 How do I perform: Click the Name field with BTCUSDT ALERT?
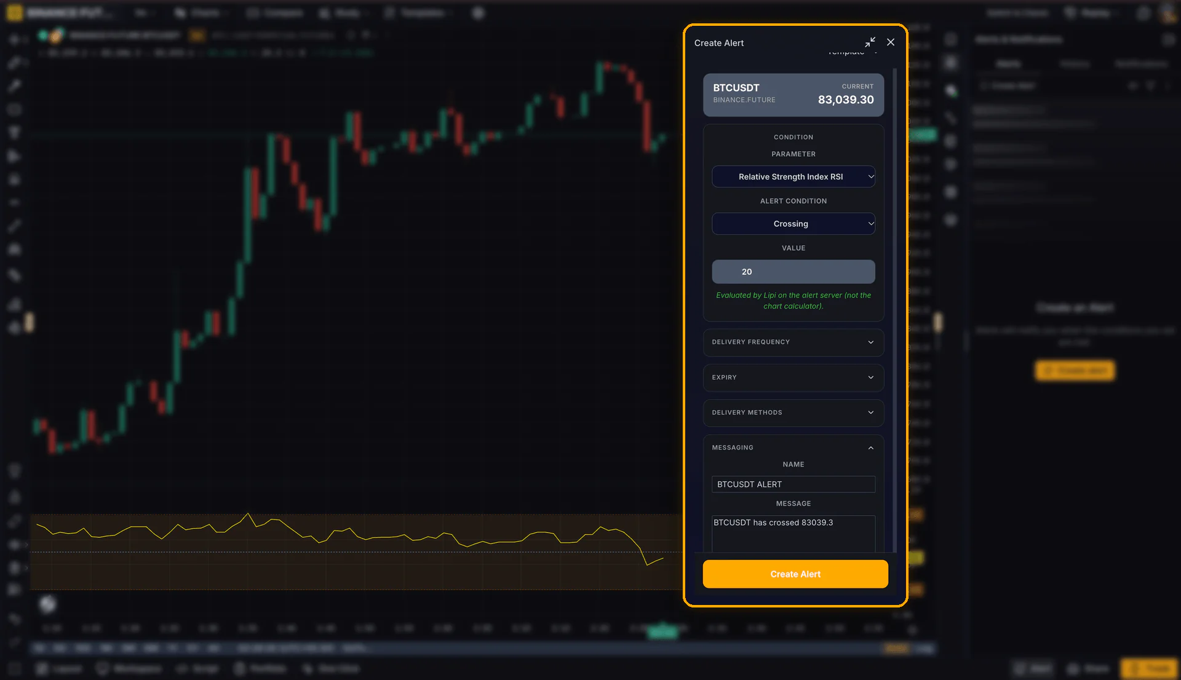coord(793,484)
